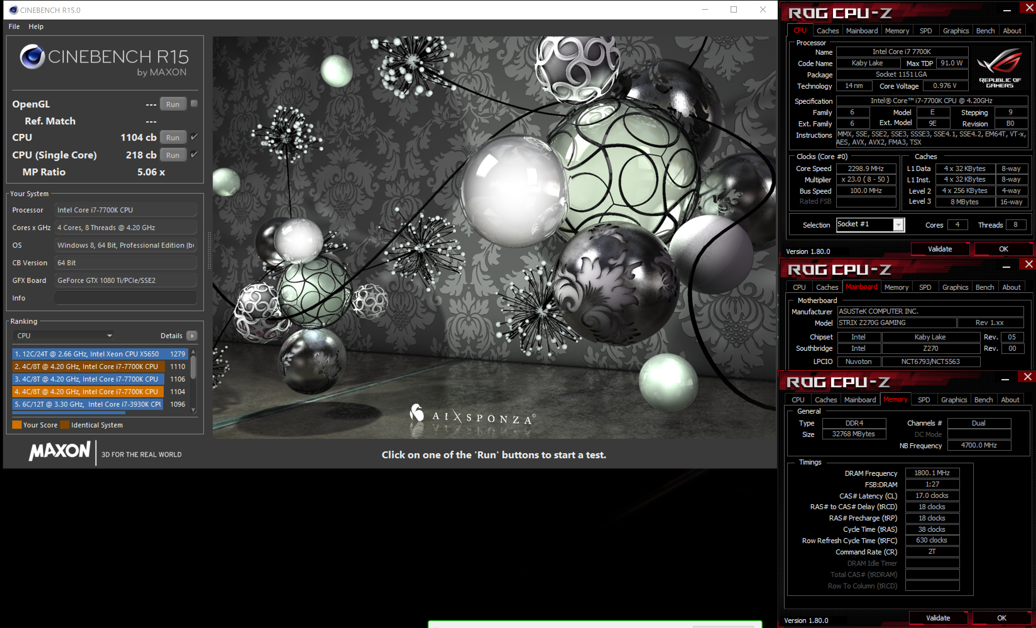Run the OpenGL benchmark test

(x=173, y=104)
